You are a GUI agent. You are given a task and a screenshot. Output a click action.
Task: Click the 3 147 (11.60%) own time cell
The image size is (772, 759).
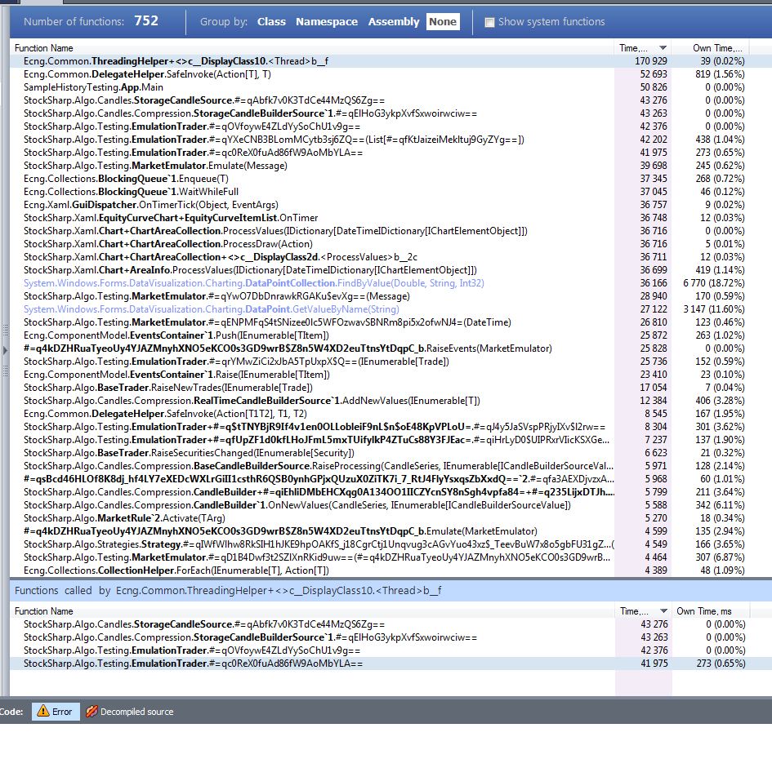(x=713, y=309)
